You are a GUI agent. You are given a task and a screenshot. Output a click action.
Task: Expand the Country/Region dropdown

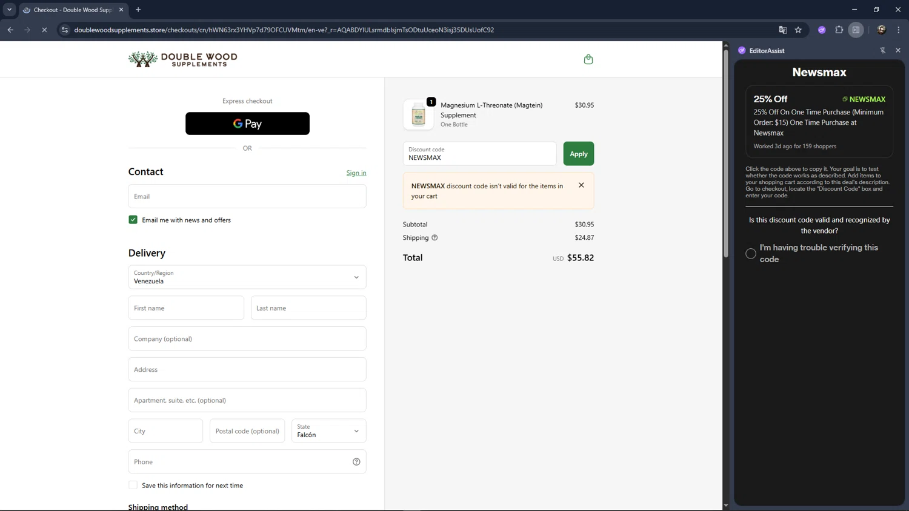(247, 277)
